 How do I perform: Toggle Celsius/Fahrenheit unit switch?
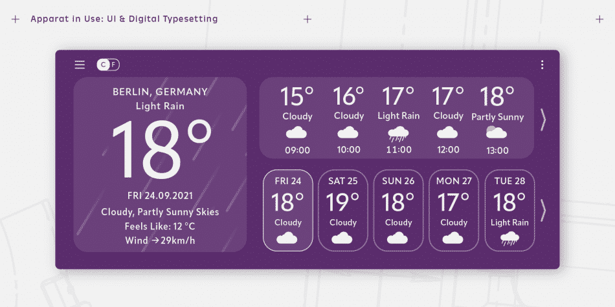(108, 65)
